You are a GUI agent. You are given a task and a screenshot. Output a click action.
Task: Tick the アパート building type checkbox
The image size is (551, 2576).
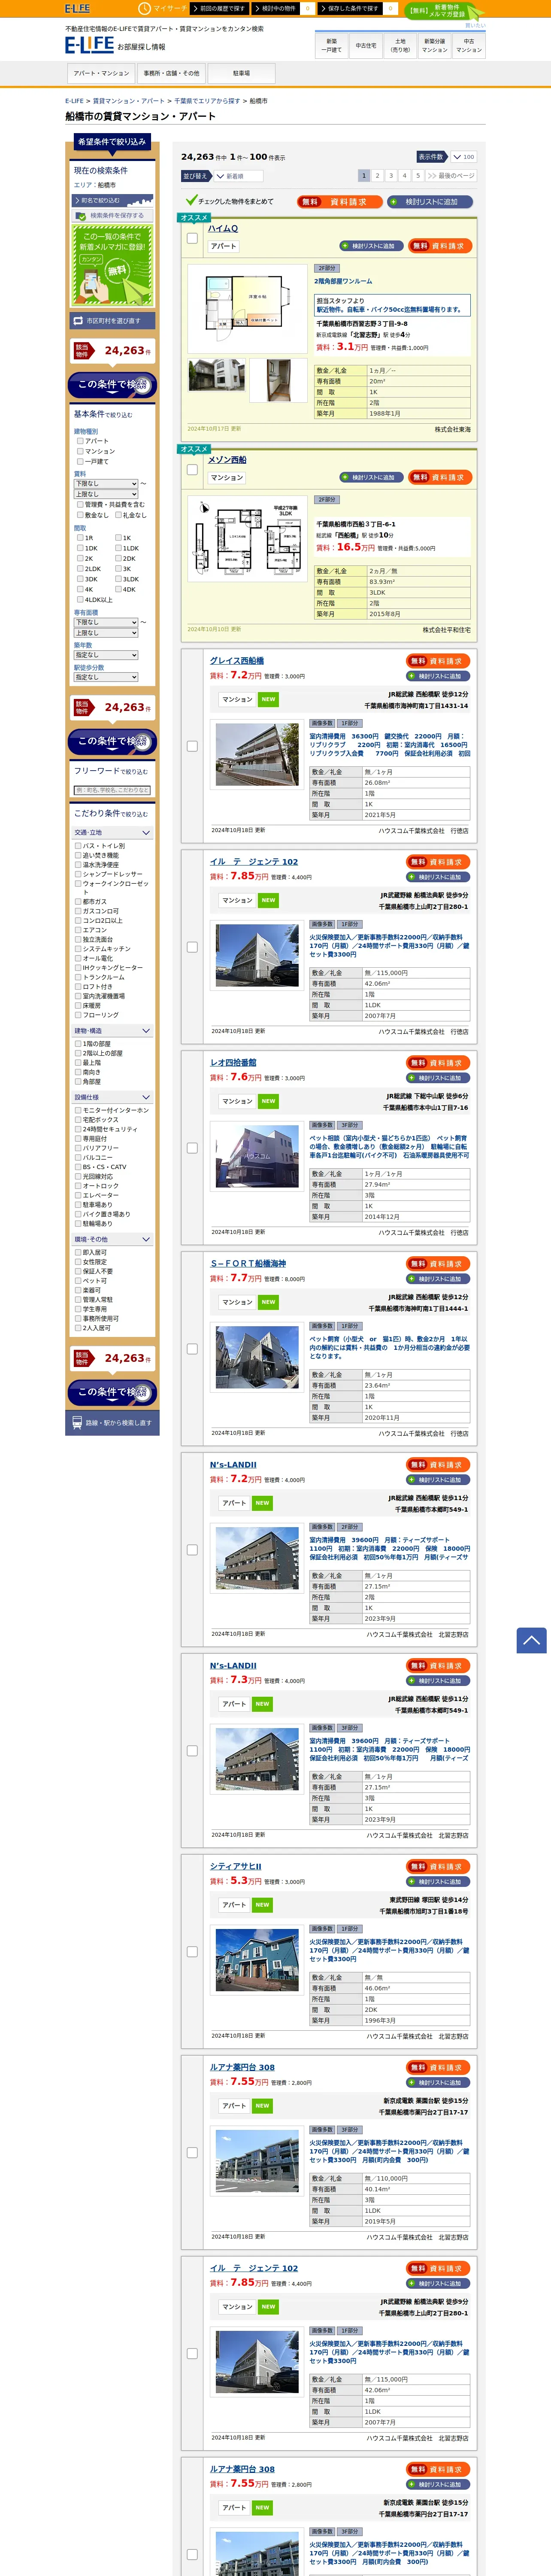[80, 441]
